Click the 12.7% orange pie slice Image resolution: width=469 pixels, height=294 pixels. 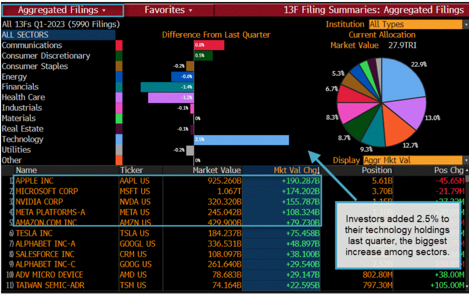396,129
